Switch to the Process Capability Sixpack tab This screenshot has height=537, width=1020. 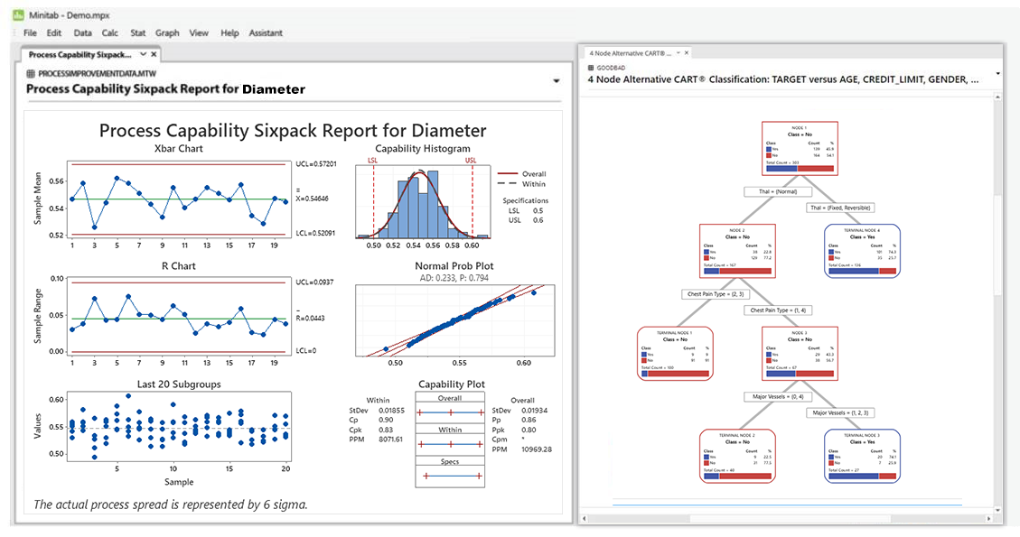(81, 54)
